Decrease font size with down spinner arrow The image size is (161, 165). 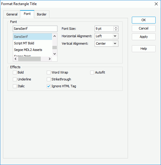click(116, 30)
